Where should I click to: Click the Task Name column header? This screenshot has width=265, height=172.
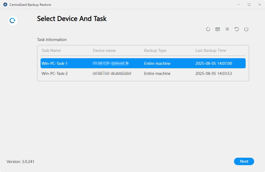coord(51,50)
